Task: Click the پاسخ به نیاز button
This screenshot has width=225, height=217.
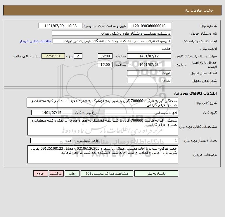Action: click(156, 174)
